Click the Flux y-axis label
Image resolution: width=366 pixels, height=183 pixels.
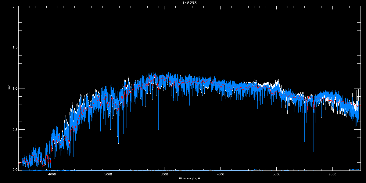(9, 88)
